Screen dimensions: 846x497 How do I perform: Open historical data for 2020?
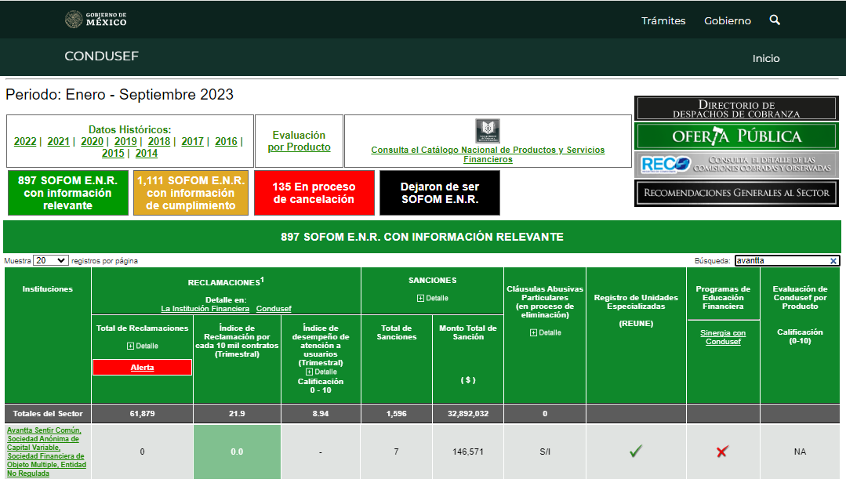(x=92, y=141)
